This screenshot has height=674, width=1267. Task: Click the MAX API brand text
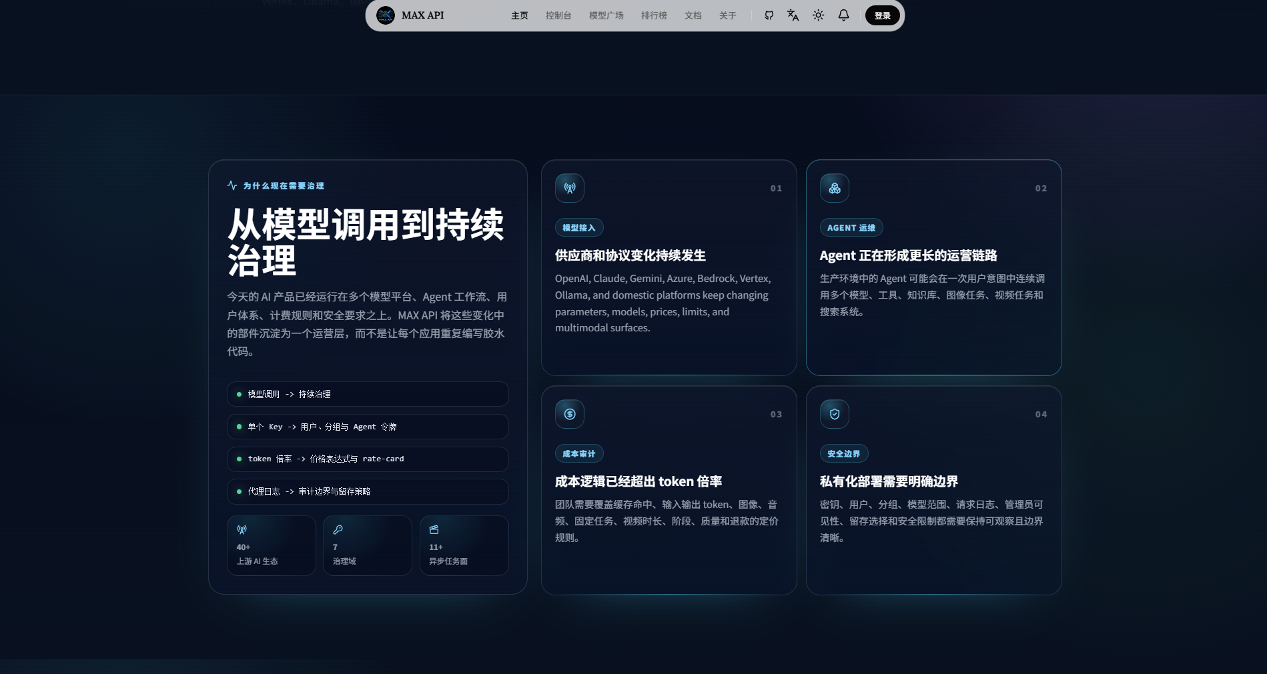point(422,15)
